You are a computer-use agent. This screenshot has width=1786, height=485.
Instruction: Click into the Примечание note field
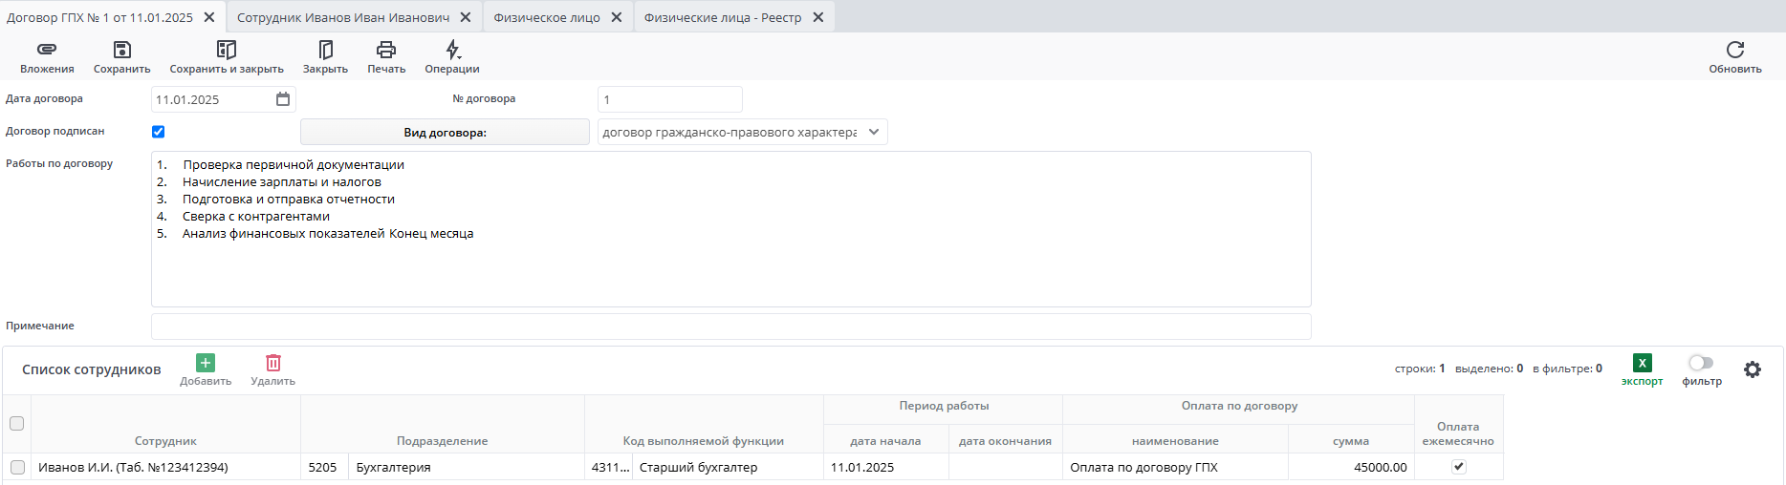(730, 327)
